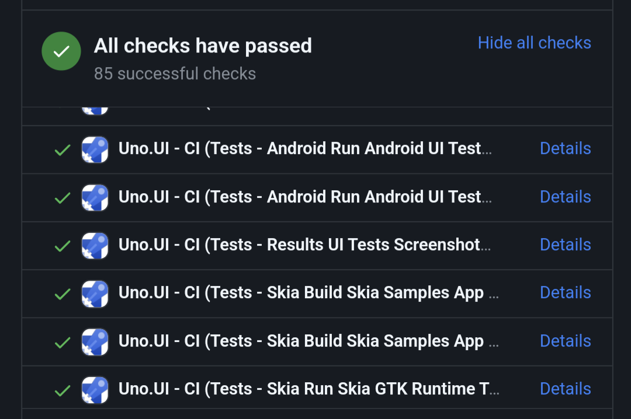Click Azure Pipelines icon of first Skia Samples App check
This screenshot has height=419, width=631.
95,293
